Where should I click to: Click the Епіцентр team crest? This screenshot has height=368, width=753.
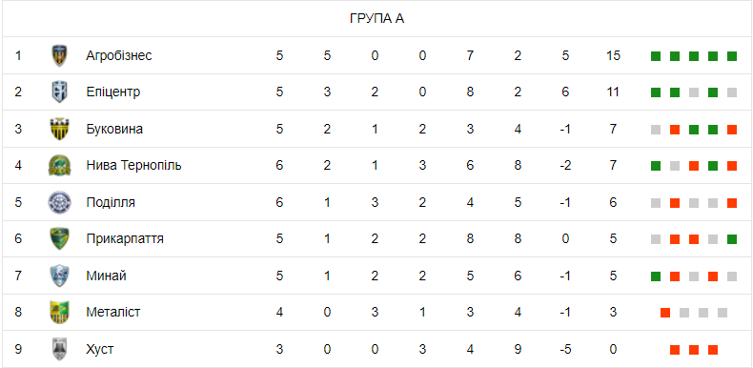pos(59,92)
